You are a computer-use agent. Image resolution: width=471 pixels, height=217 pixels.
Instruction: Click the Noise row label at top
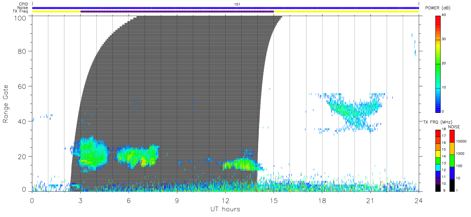(x=23, y=8)
